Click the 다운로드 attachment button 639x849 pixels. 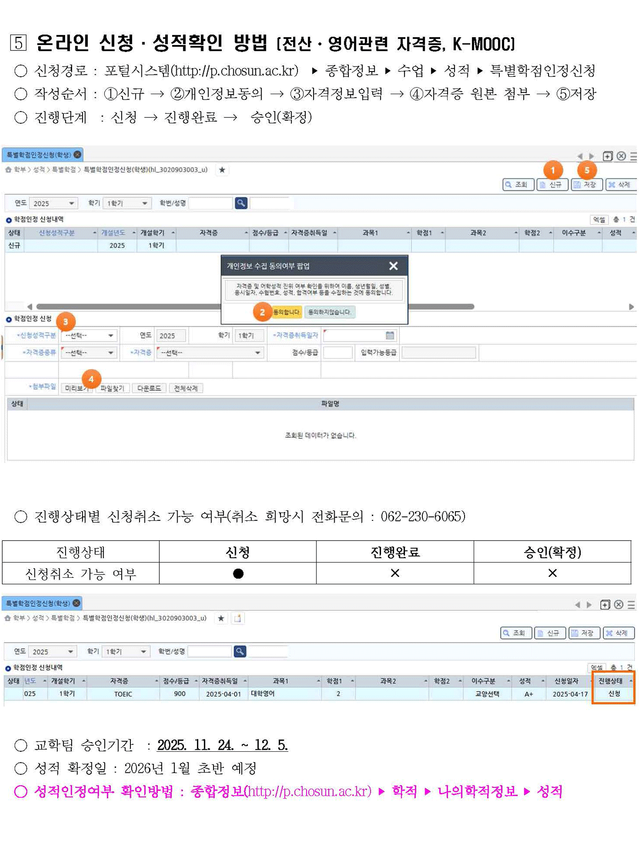[149, 388]
